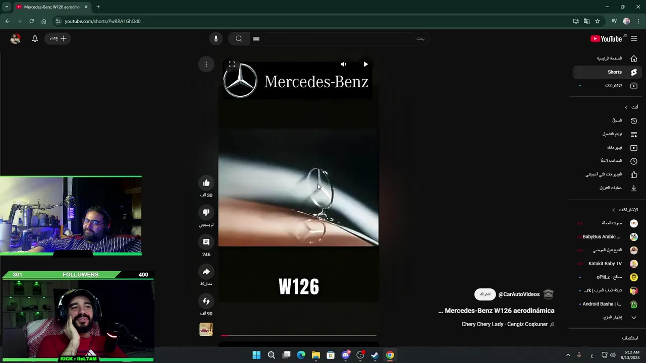Open the browser home page button
The image size is (646, 363).
[x=43, y=21]
